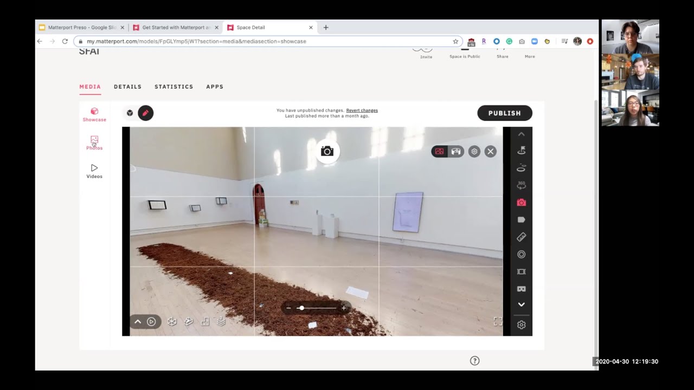Open the Zoom extension icon
This screenshot has height=390, width=694.
534,41
